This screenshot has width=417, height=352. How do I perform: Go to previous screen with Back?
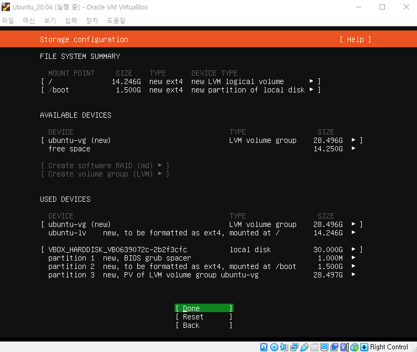pyautogui.click(x=204, y=325)
